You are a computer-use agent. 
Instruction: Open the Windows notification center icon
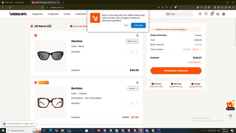point(232,130)
